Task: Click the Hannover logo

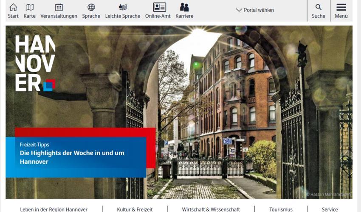Action: point(35,63)
